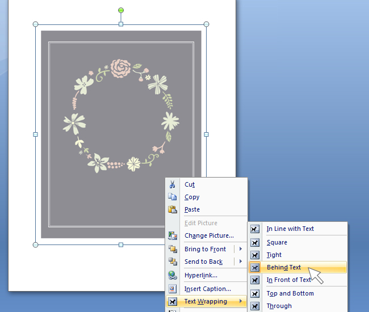Image resolution: width=369 pixels, height=312 pixels.
Task: Expand Bring to Front submenu arrow
Action: point(241,249)
